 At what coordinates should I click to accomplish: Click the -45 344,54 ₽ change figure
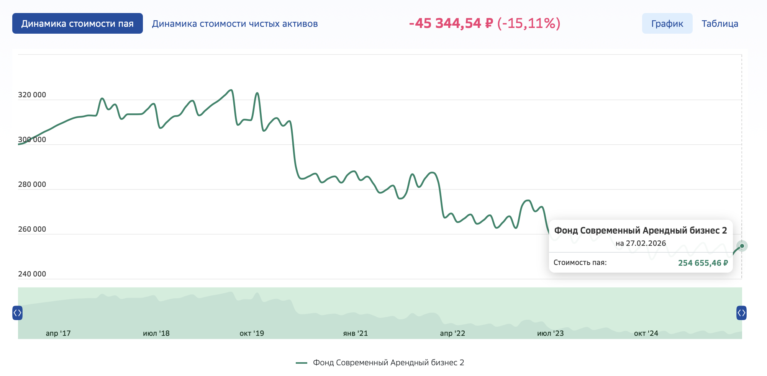coord(451,23)
